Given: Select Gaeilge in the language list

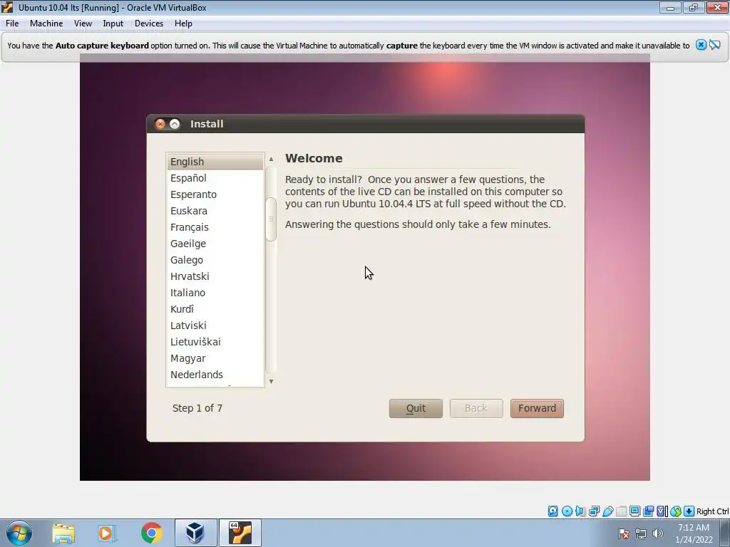Looking at the screenshot, I should click(215, 244).
